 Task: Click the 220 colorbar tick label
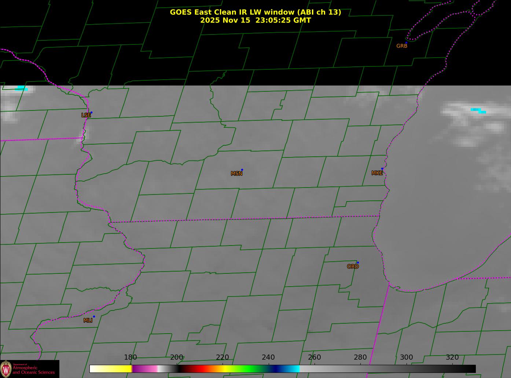click(x=223, y=357)
